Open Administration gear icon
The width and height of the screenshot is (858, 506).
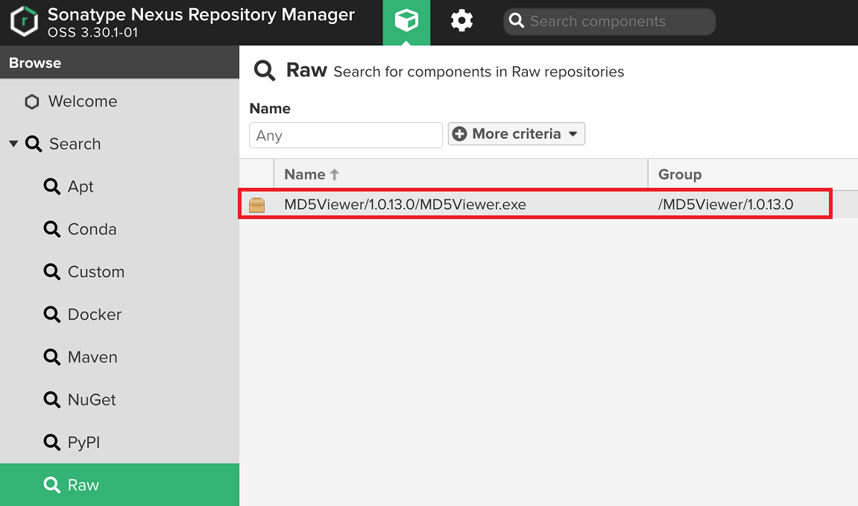pyautogui.click(x=461, y=22)
